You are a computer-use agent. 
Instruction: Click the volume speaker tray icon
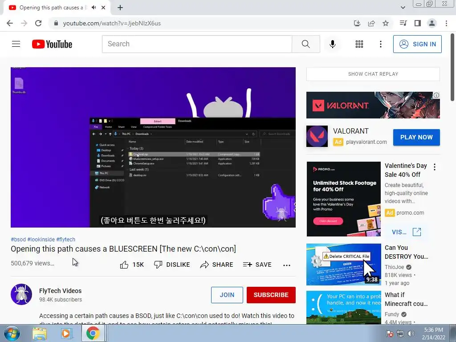point(411,334)
